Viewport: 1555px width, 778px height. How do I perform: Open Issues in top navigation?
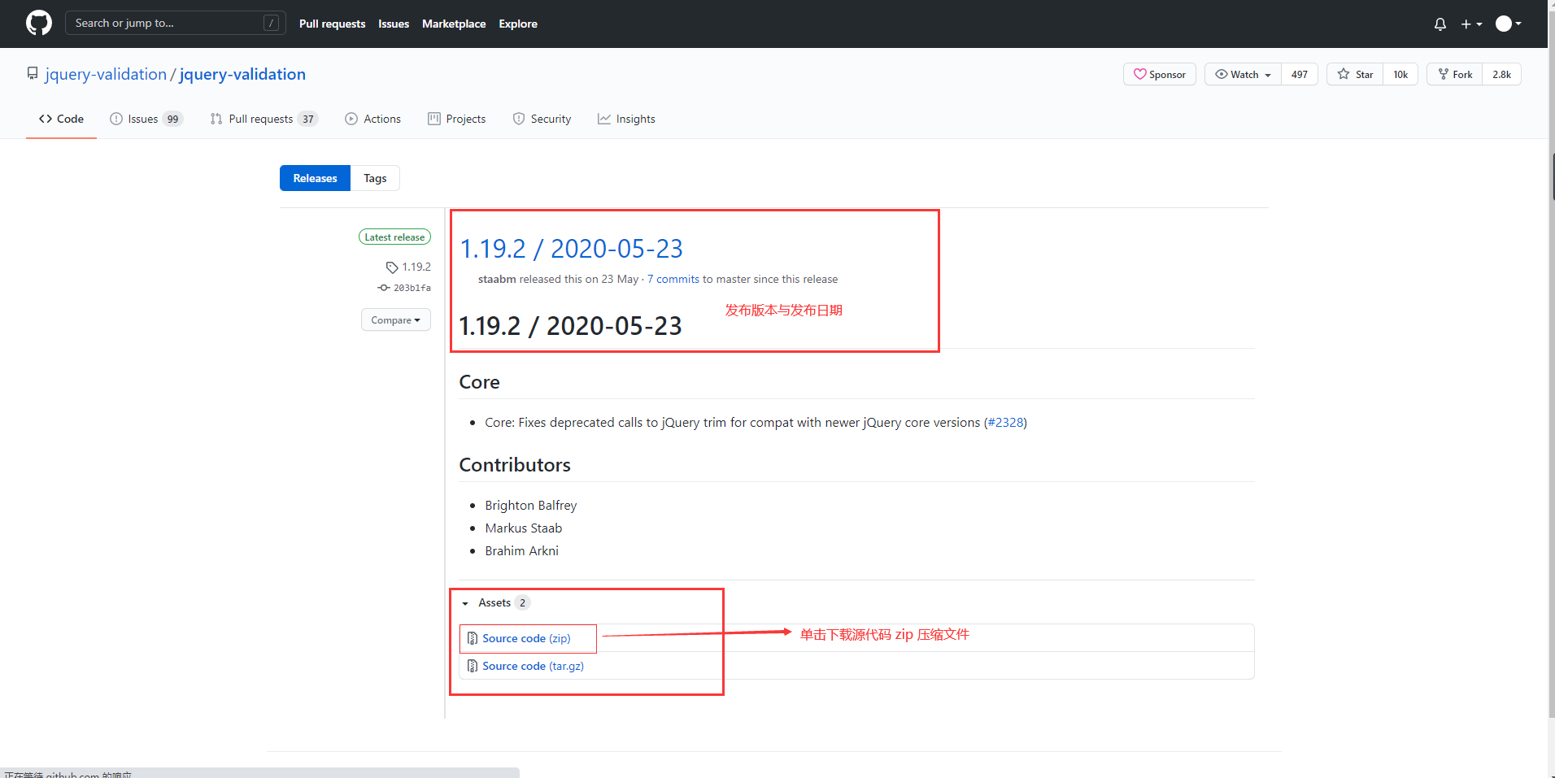pyautogui.click(x=394, y=24)
